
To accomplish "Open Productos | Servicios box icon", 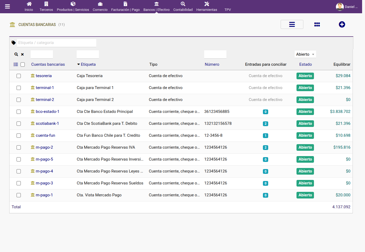I will (73, 4).
